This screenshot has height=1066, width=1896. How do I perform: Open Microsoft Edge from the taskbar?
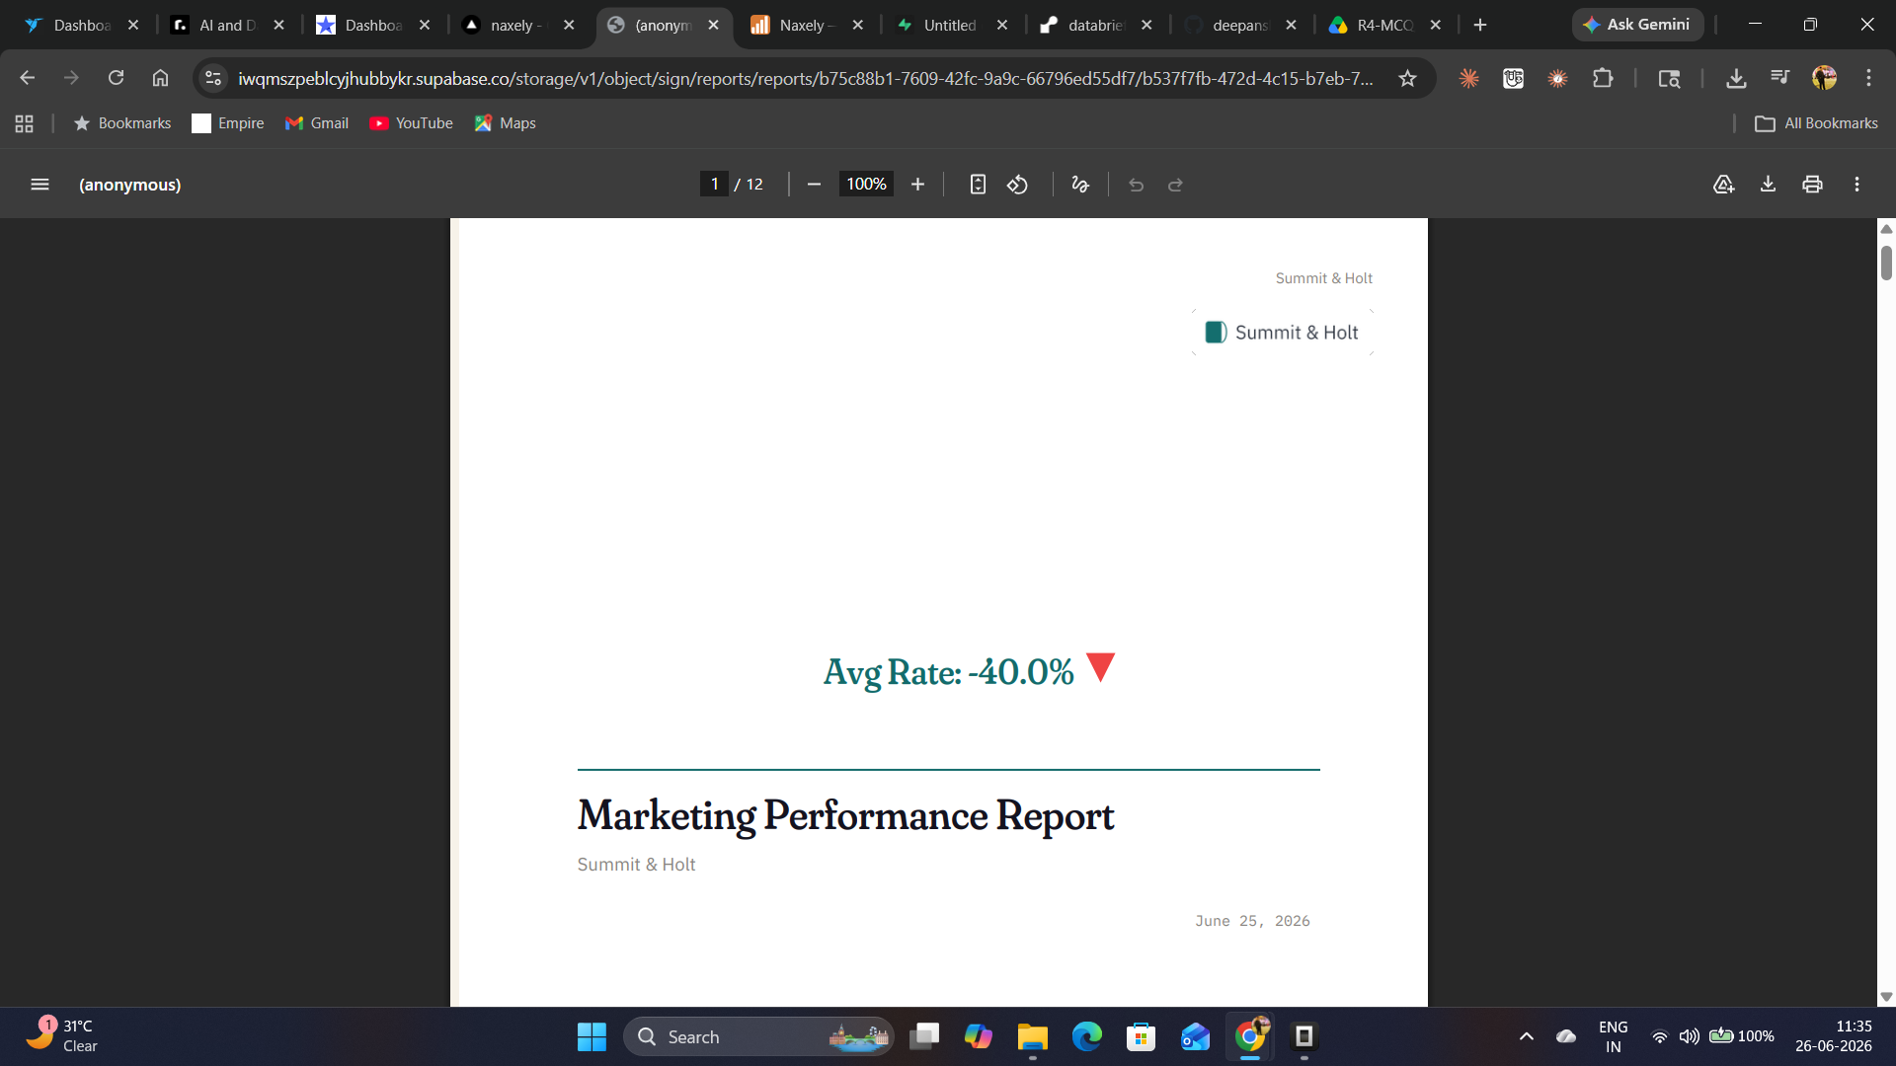click(1086, 1036)
